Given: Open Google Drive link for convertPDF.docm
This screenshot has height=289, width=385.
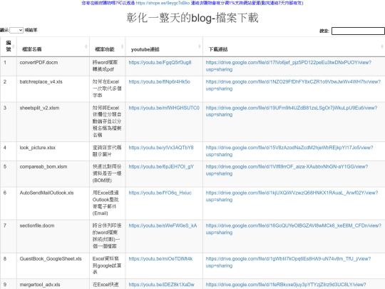Looking at the screenshot, I should (x=289, y=66).
